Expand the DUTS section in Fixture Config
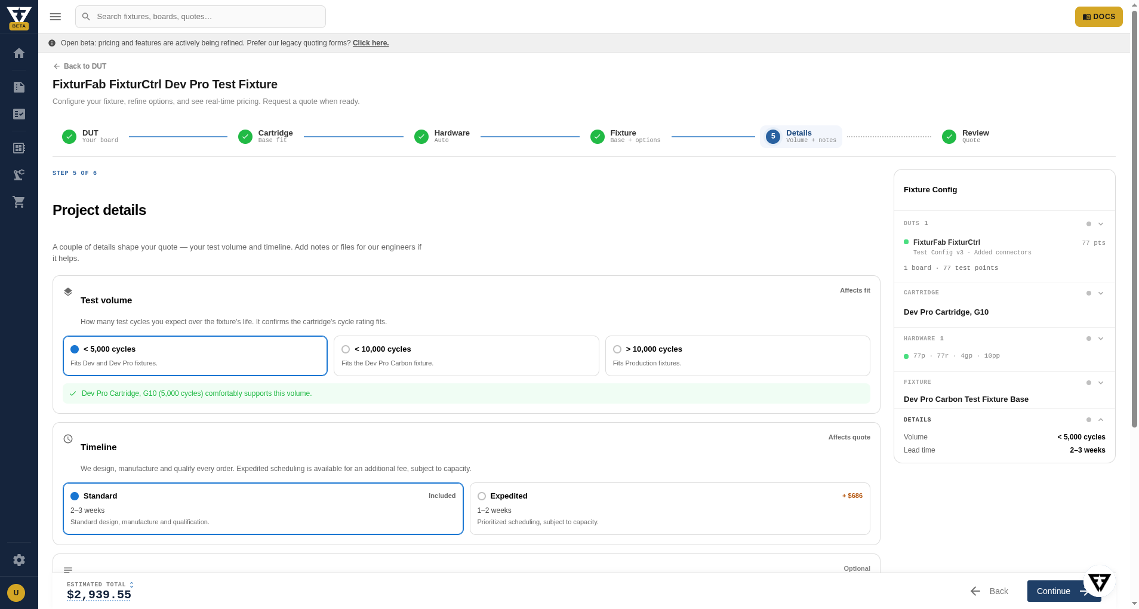The image size is (1139, 609). point(1101,224)
